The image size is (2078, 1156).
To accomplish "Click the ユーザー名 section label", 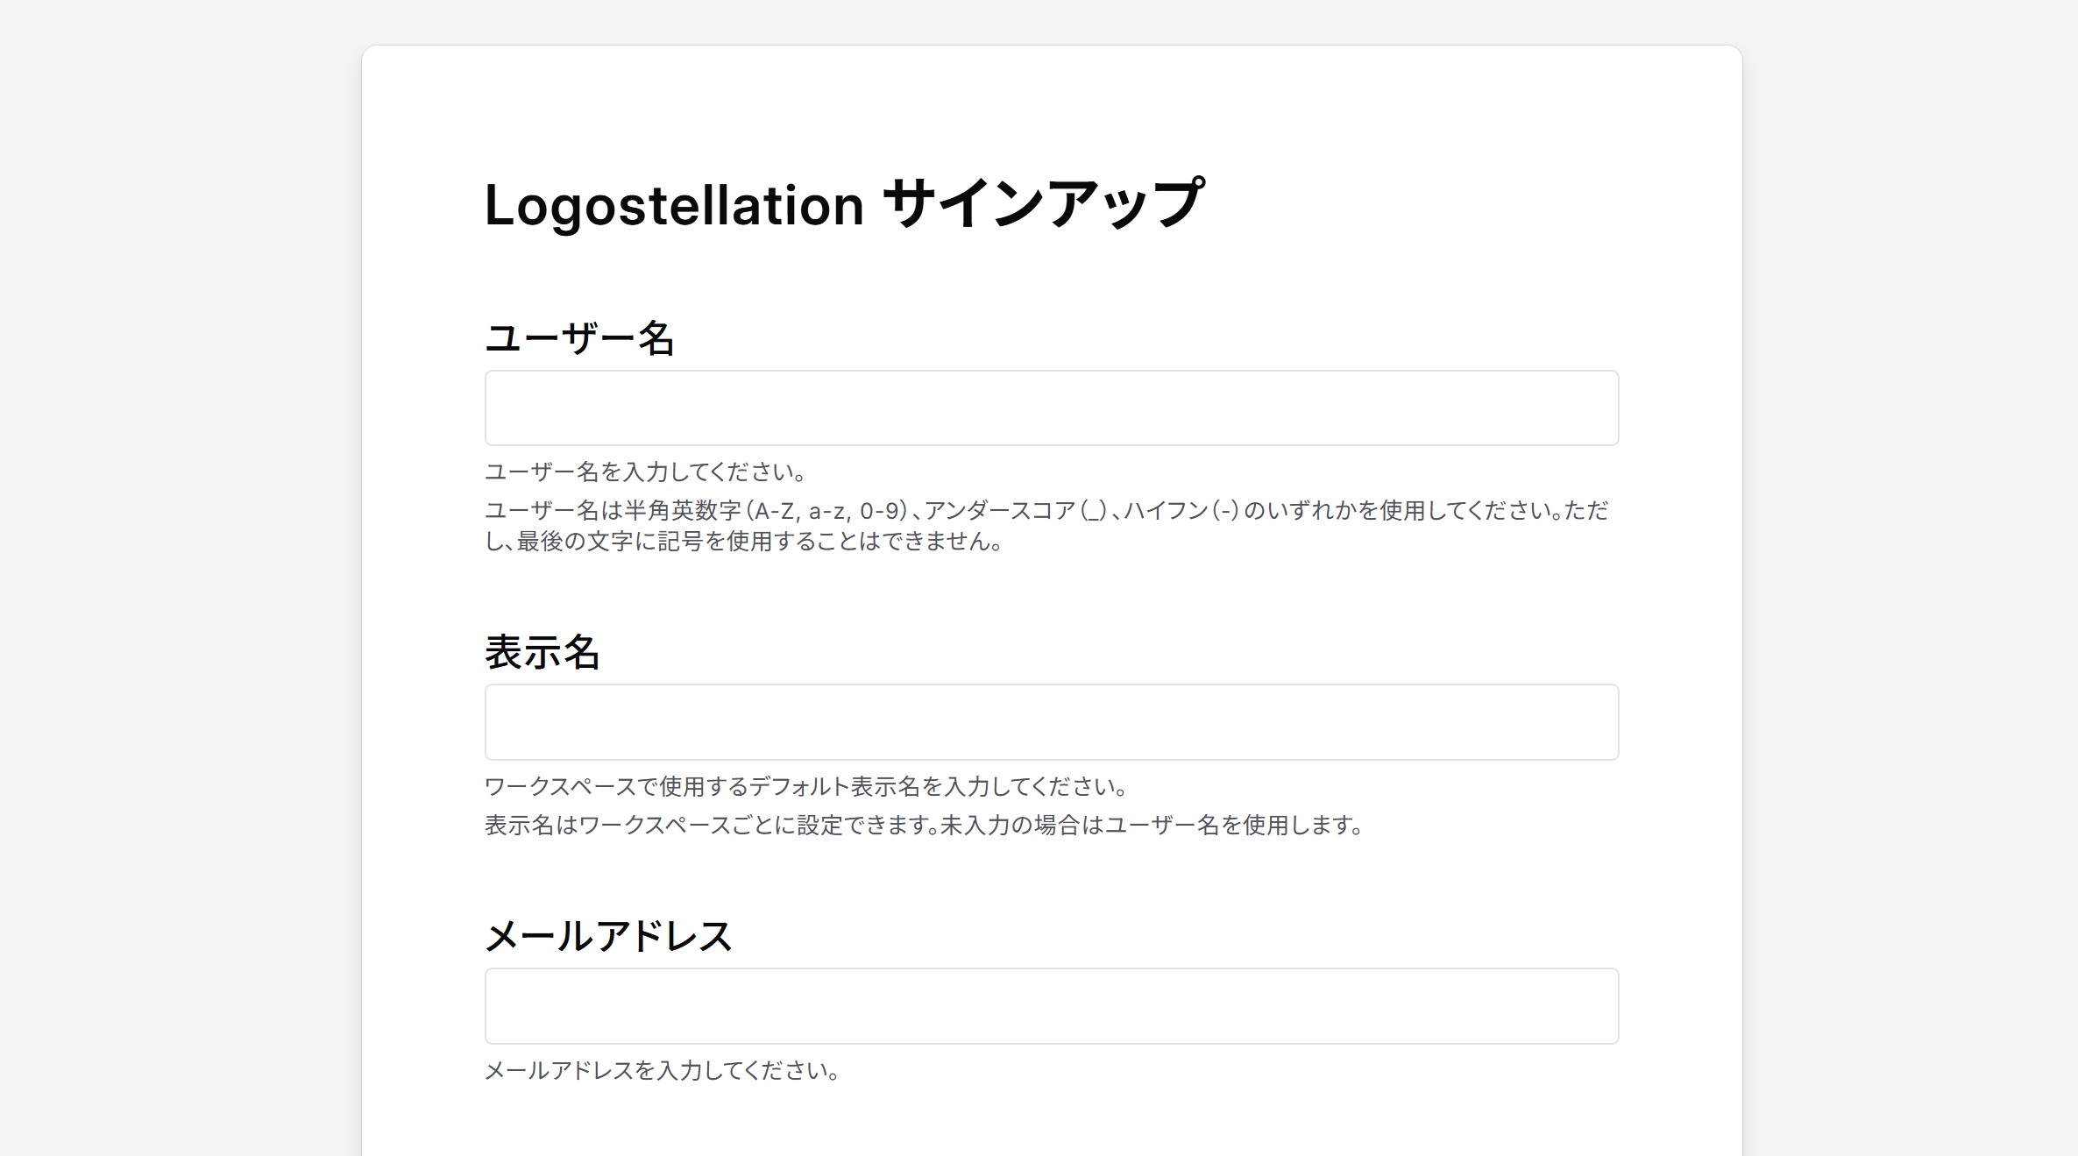I will click(x=581, y=338).
